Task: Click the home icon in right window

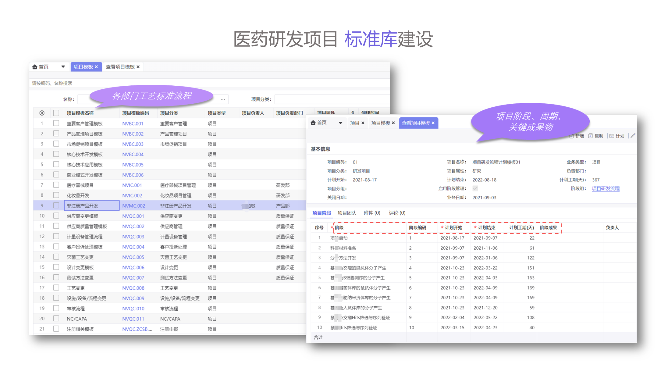Action: pos(313,123)
